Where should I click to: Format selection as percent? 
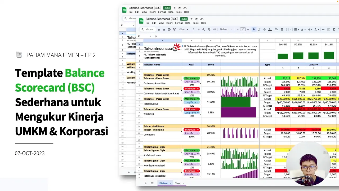pyautogui.click(x=198, y=29)
